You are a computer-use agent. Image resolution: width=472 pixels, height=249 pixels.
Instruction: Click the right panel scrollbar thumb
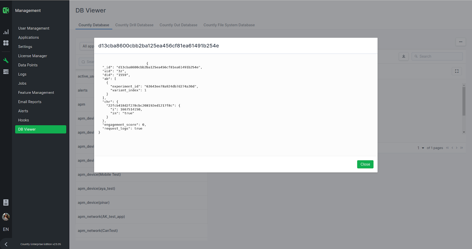click(x=464, y=101)
